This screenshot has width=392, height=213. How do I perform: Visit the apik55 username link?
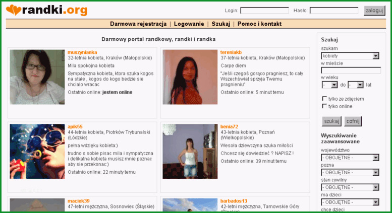pyautogui.click(x=75, y=127)
